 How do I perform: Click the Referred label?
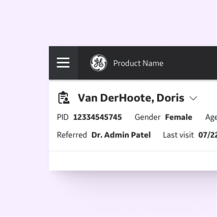tap(72, 135)
